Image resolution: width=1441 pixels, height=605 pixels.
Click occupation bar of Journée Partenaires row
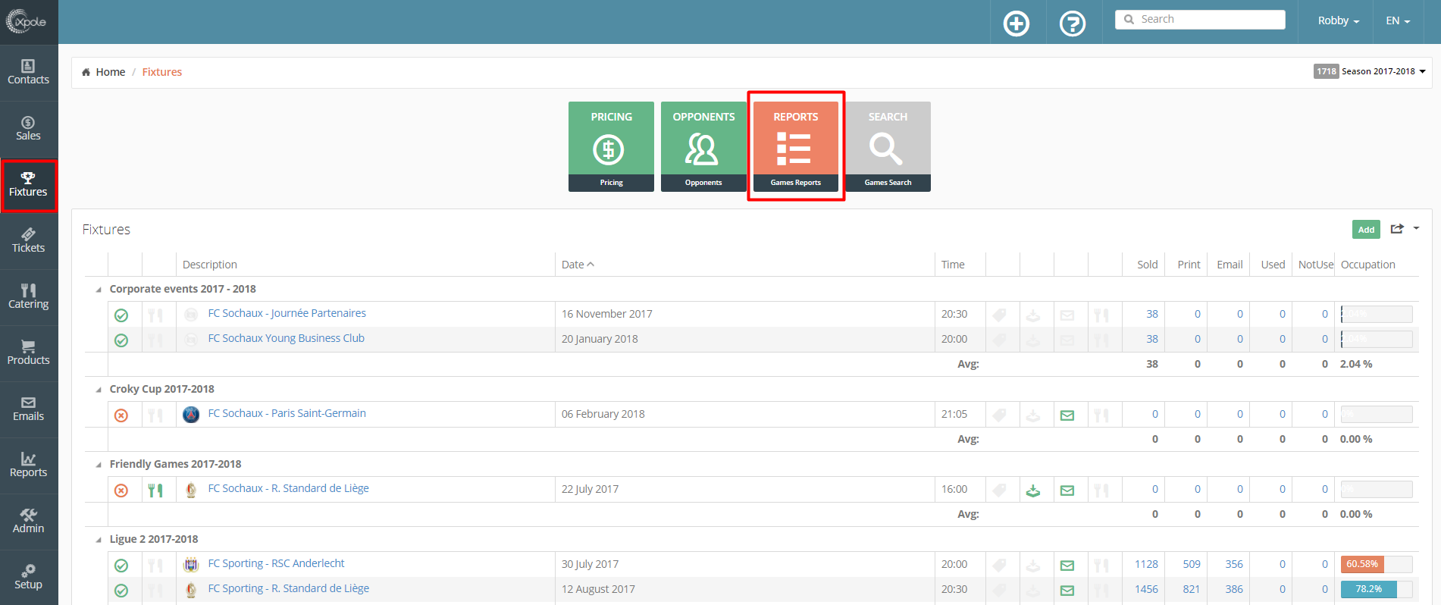click(x=1377, y=314)
